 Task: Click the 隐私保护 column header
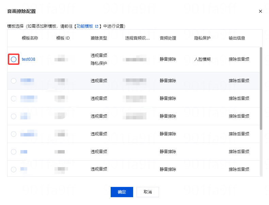point(202,38)
